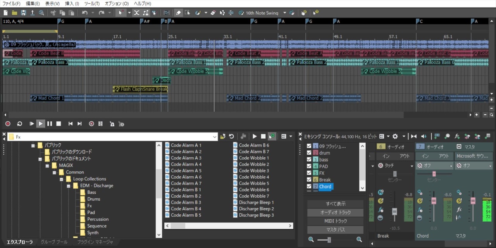Uncheck the PAD track in the channel list

click(x=309, y=166)
